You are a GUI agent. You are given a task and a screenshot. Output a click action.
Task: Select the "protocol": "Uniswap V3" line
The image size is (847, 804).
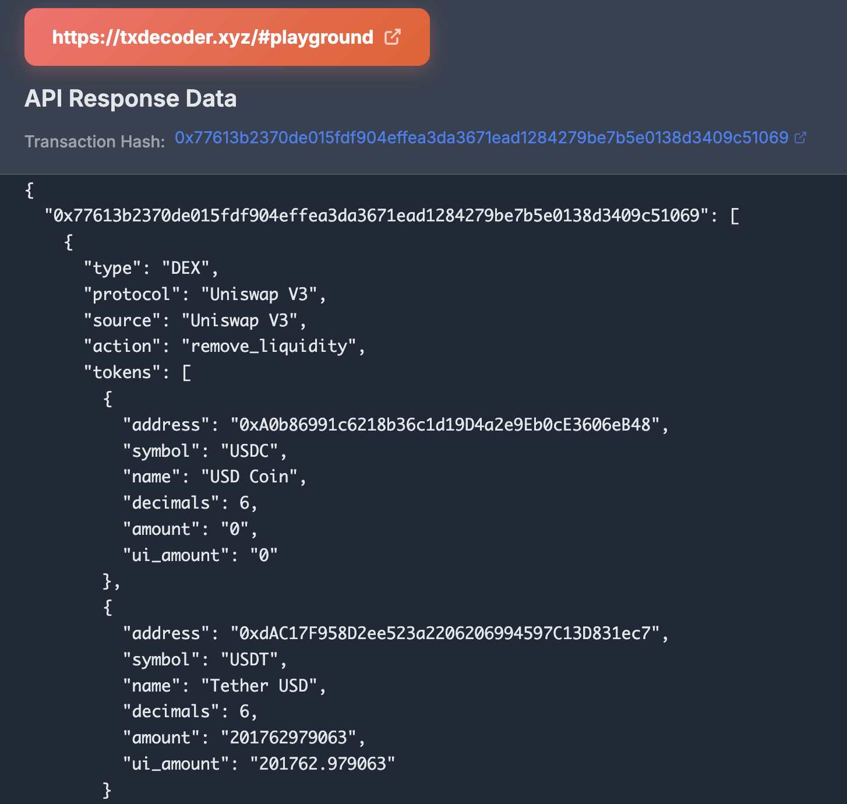204,294
